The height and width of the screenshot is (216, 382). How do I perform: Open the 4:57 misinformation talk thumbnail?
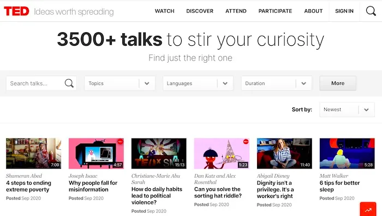[96, 153]
